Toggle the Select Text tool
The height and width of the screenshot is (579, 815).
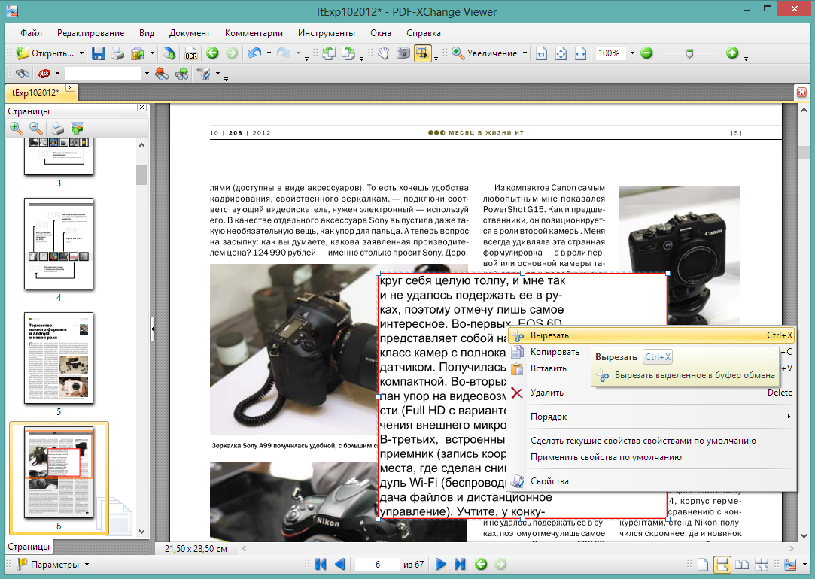[x=423, y=53]
